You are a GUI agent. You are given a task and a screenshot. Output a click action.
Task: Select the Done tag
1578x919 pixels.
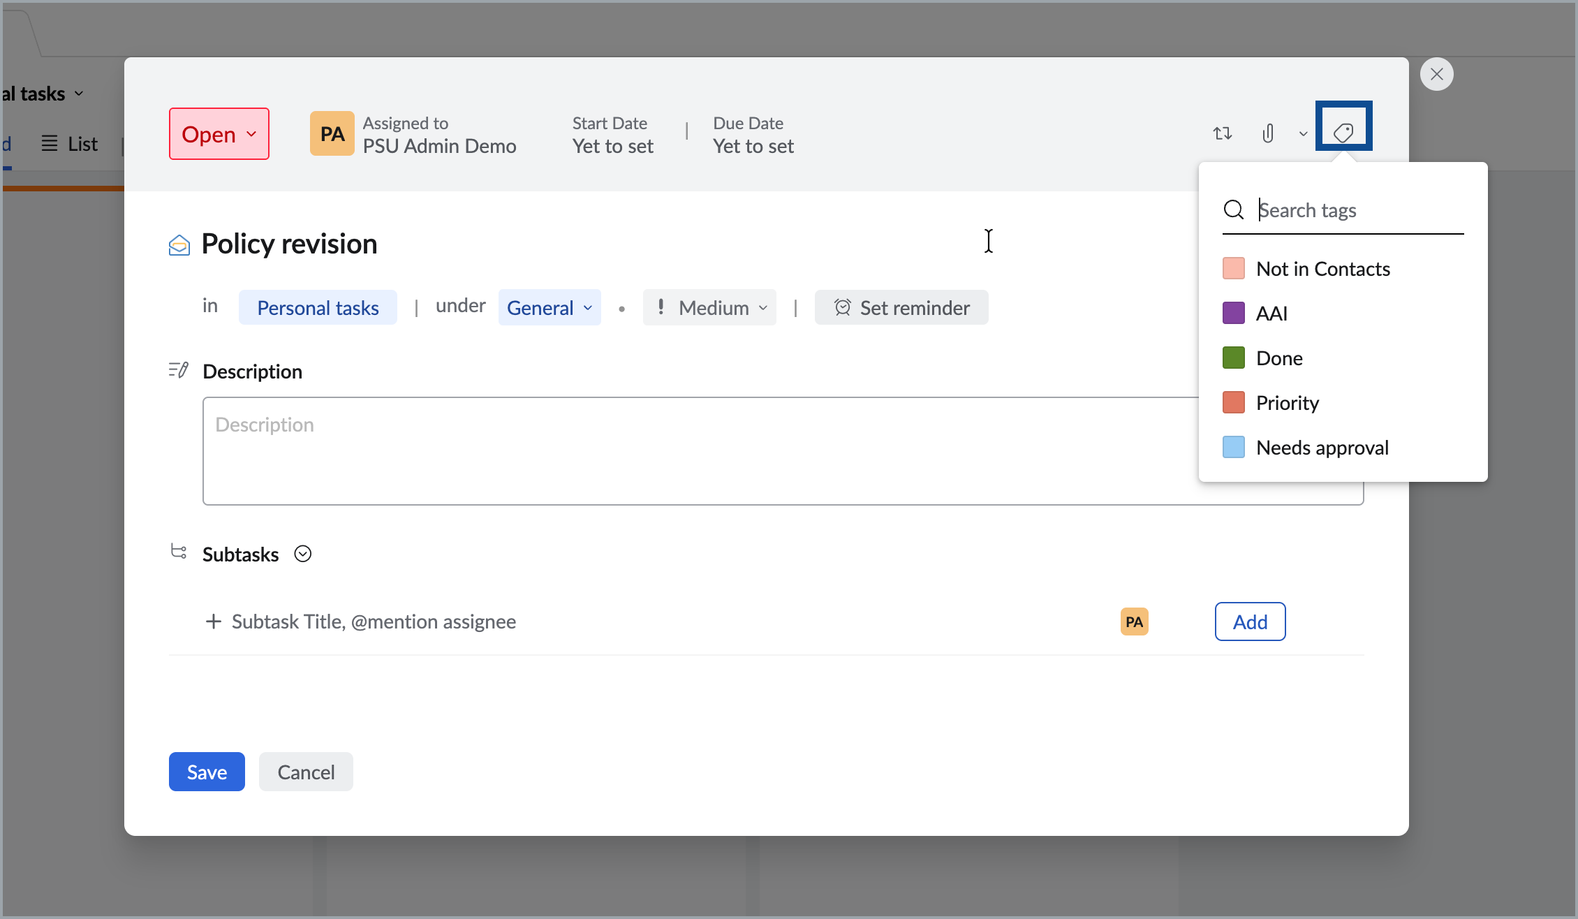pos(1343,358)
